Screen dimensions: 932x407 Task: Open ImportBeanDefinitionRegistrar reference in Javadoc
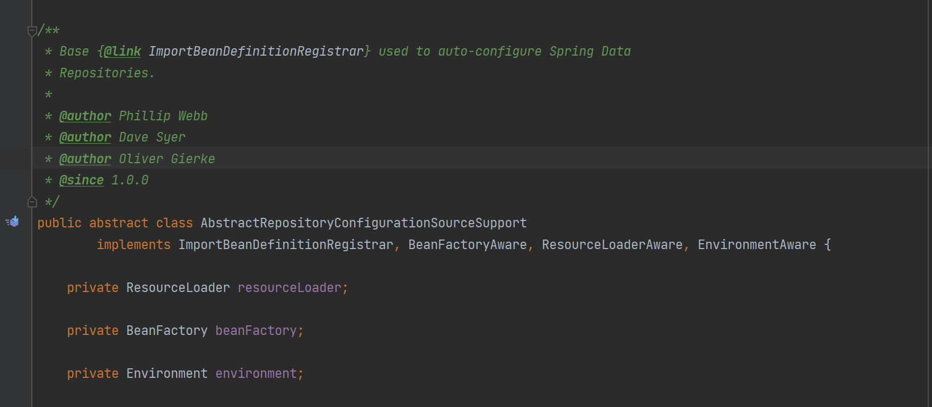pos(256,51)
